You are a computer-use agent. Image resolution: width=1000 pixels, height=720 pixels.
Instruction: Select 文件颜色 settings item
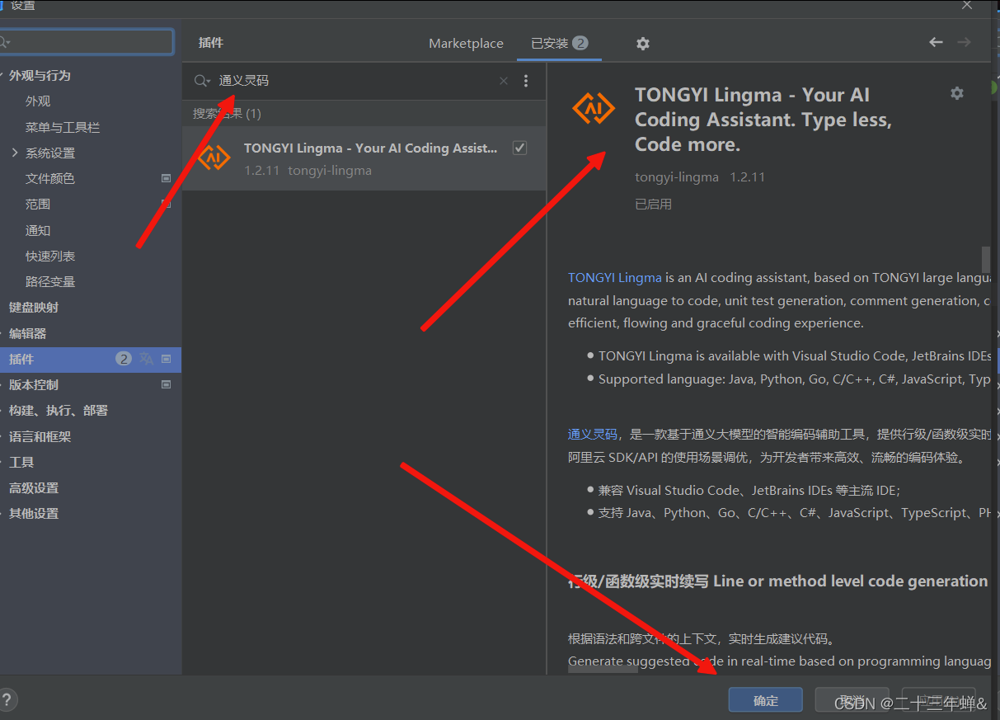[50, 178]
